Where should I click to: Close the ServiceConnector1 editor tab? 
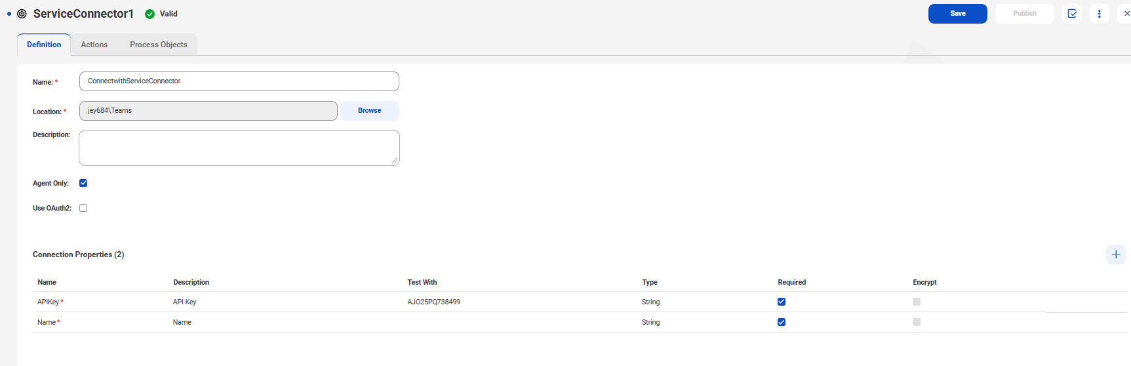pyautogui.click(x=1126, y=14)
